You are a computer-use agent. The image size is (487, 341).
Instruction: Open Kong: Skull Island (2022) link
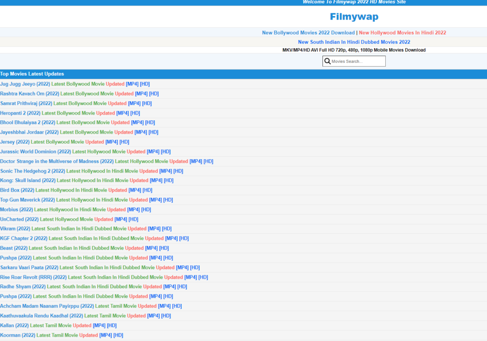point(87,180)
